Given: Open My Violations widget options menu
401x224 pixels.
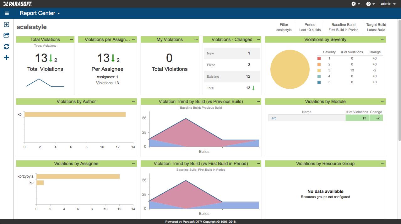Looking at the screenshot, I should tap(196, 39).
